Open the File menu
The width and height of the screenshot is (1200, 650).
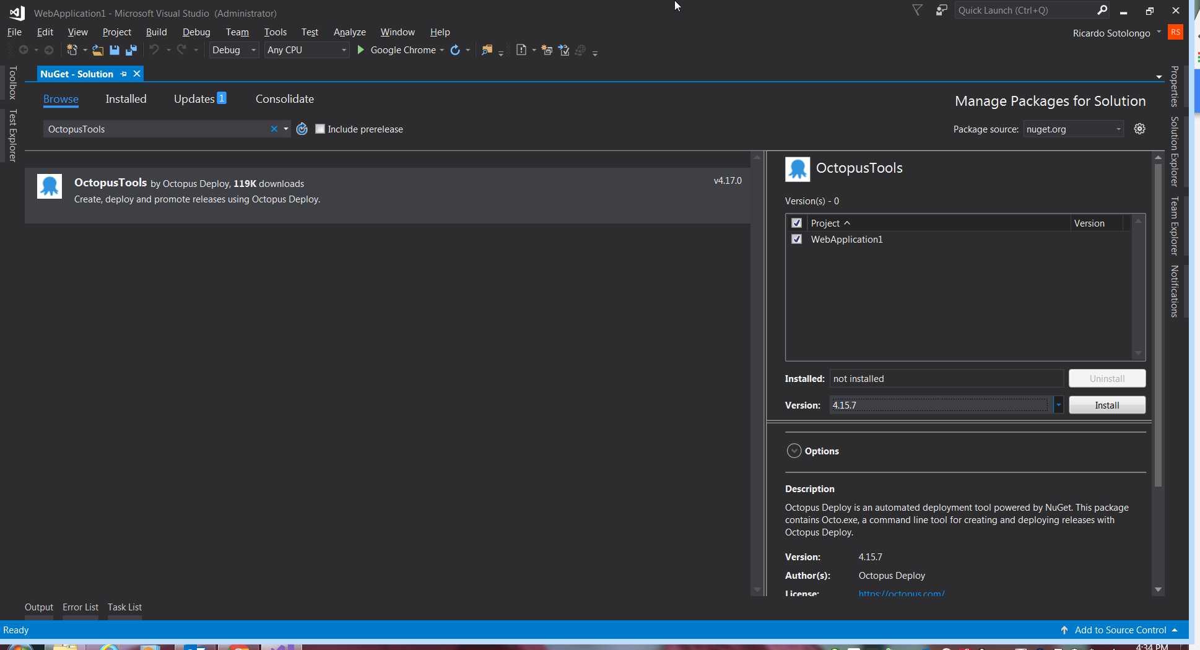pos(14,32)
